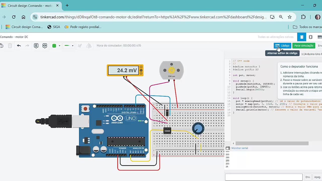Click the Env. send button

[x=308, y=177]
